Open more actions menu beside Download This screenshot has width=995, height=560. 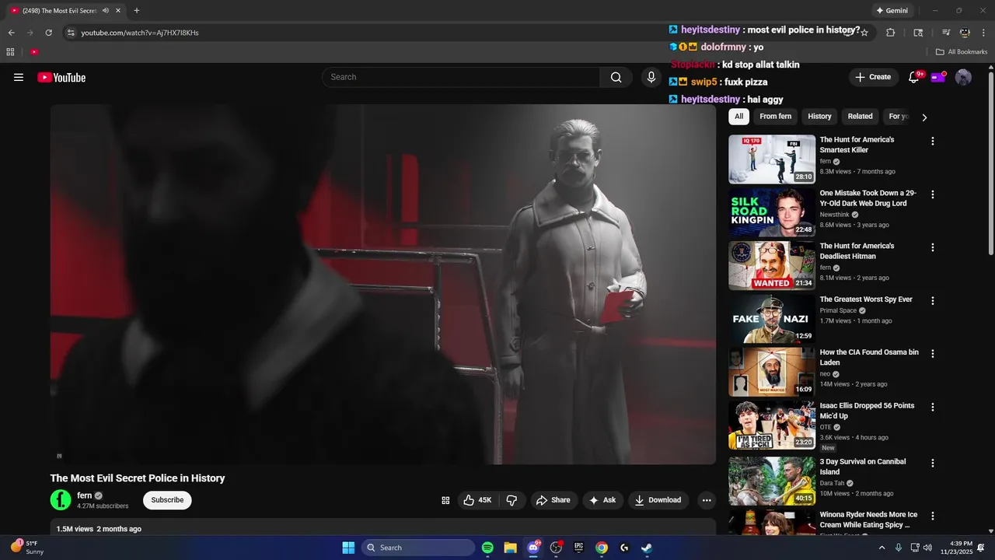pos(707,500)
